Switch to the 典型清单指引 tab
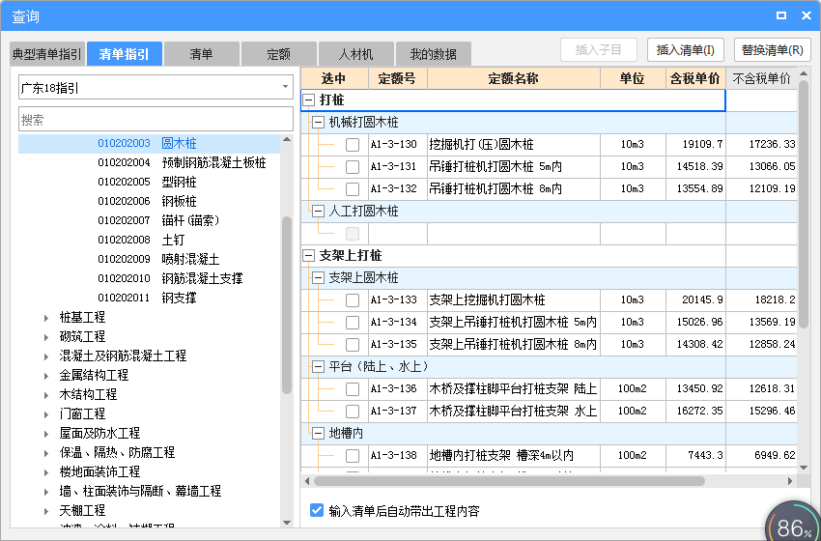This screenshot has width=821, height=541. click(x=47, y=54)
